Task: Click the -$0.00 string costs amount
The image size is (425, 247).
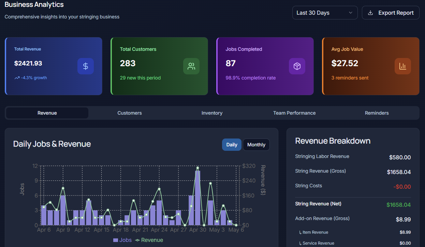Action: tap(402, 187)
